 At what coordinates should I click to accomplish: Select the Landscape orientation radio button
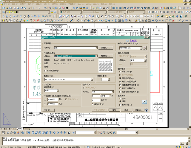coord(120,101)
